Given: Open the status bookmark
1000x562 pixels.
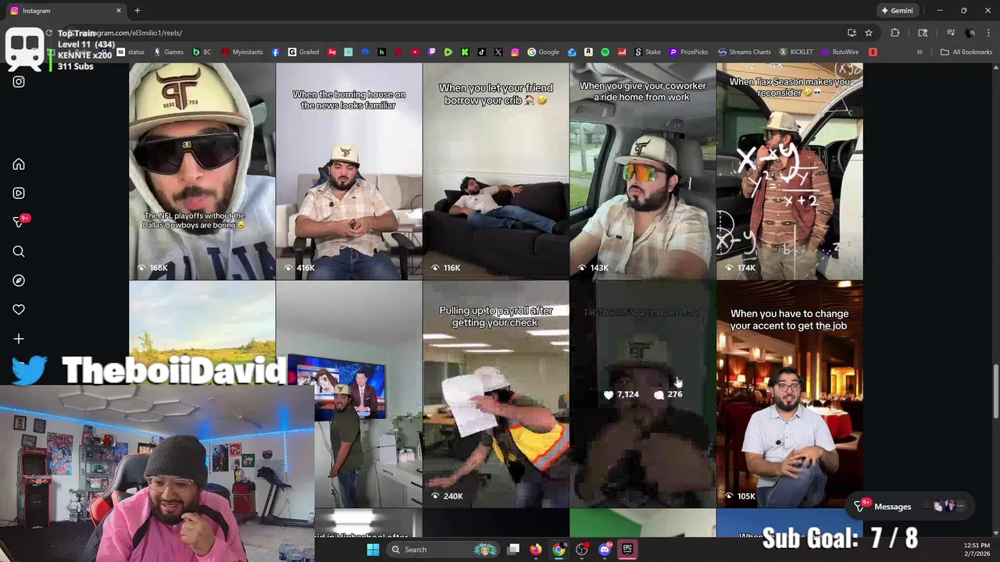Looking at the screenshot, I should [130, 52].
